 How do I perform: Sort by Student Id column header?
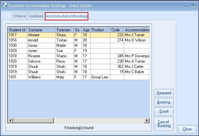[17, 30]
